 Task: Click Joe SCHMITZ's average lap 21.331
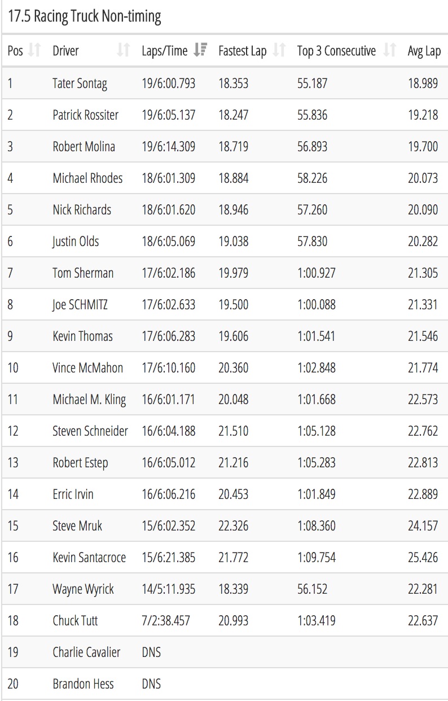[423, 305]
